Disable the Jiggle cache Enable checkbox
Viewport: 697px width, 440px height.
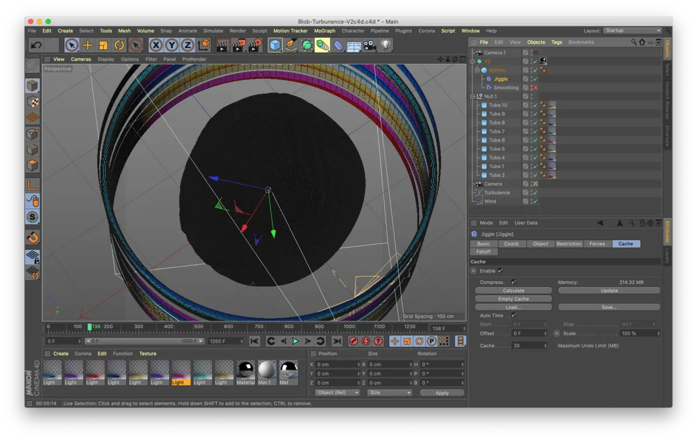(500, 271)
